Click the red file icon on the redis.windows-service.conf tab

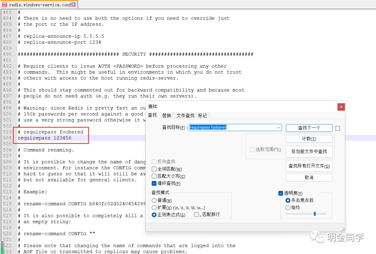click(4, 5)
